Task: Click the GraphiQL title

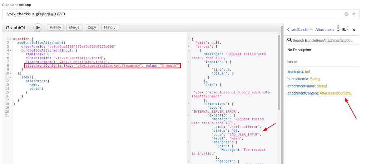Action: click(x=16, y=28)
